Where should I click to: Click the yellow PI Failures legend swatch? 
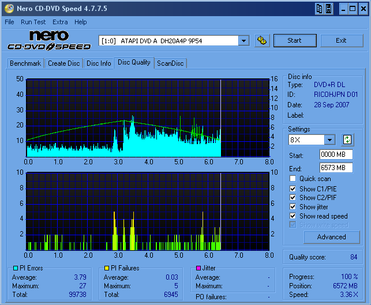click(x=107, y=268)
